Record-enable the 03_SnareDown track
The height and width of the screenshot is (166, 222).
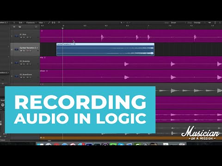27,77
